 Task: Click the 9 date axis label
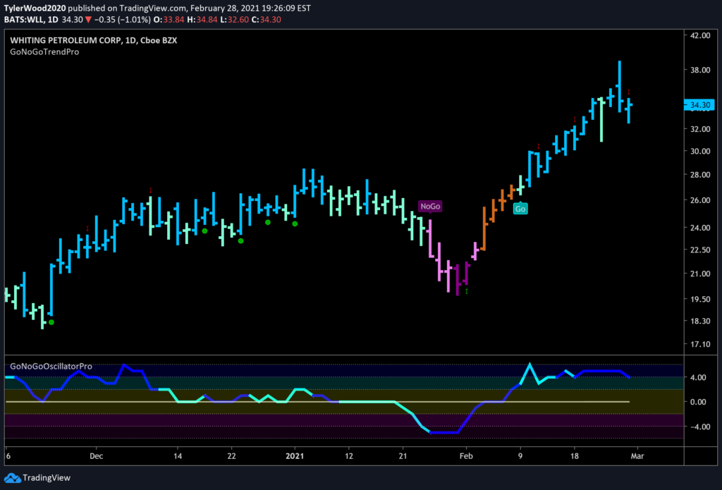(520, 456)
